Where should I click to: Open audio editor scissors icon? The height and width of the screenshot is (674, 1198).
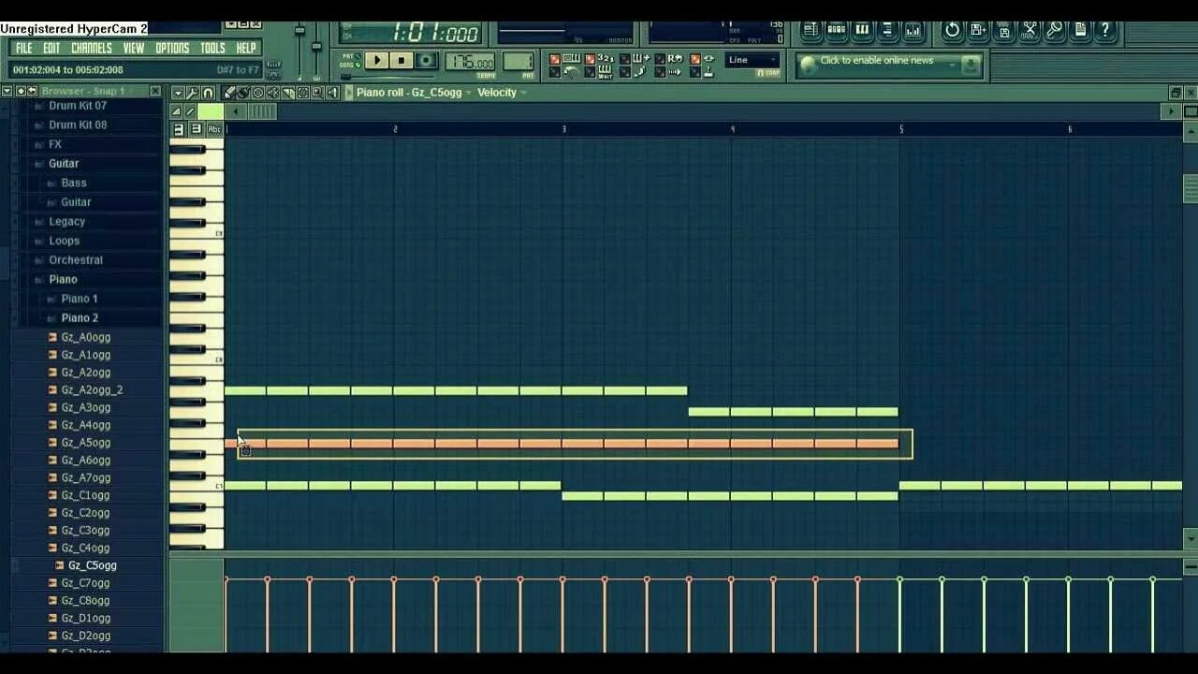[x=1029, y=30]
